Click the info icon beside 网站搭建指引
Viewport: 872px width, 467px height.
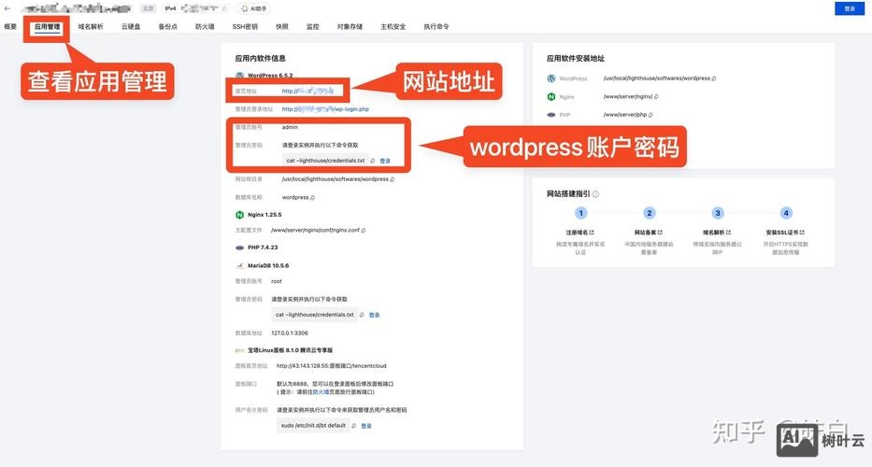click(595, 194)
